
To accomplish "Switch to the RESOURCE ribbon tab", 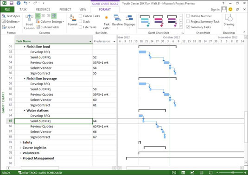I will pos(43,9).
